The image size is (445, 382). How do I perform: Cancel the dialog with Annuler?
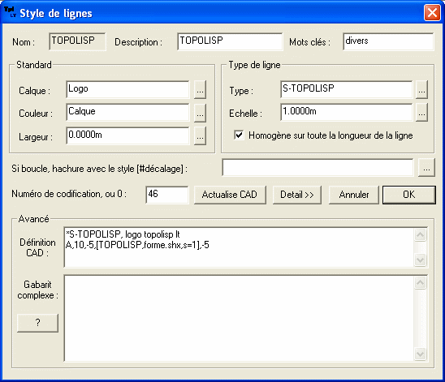tap(353, 195)
